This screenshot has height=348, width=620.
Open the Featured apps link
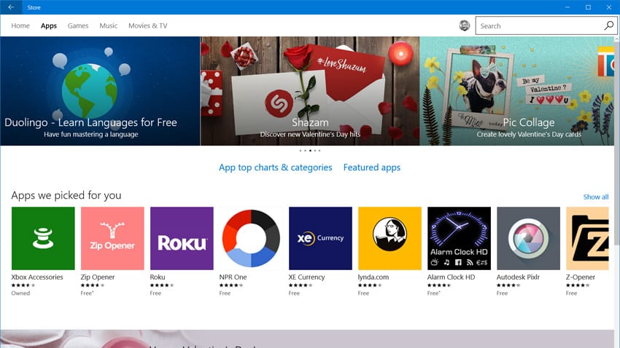pos(372,167)
